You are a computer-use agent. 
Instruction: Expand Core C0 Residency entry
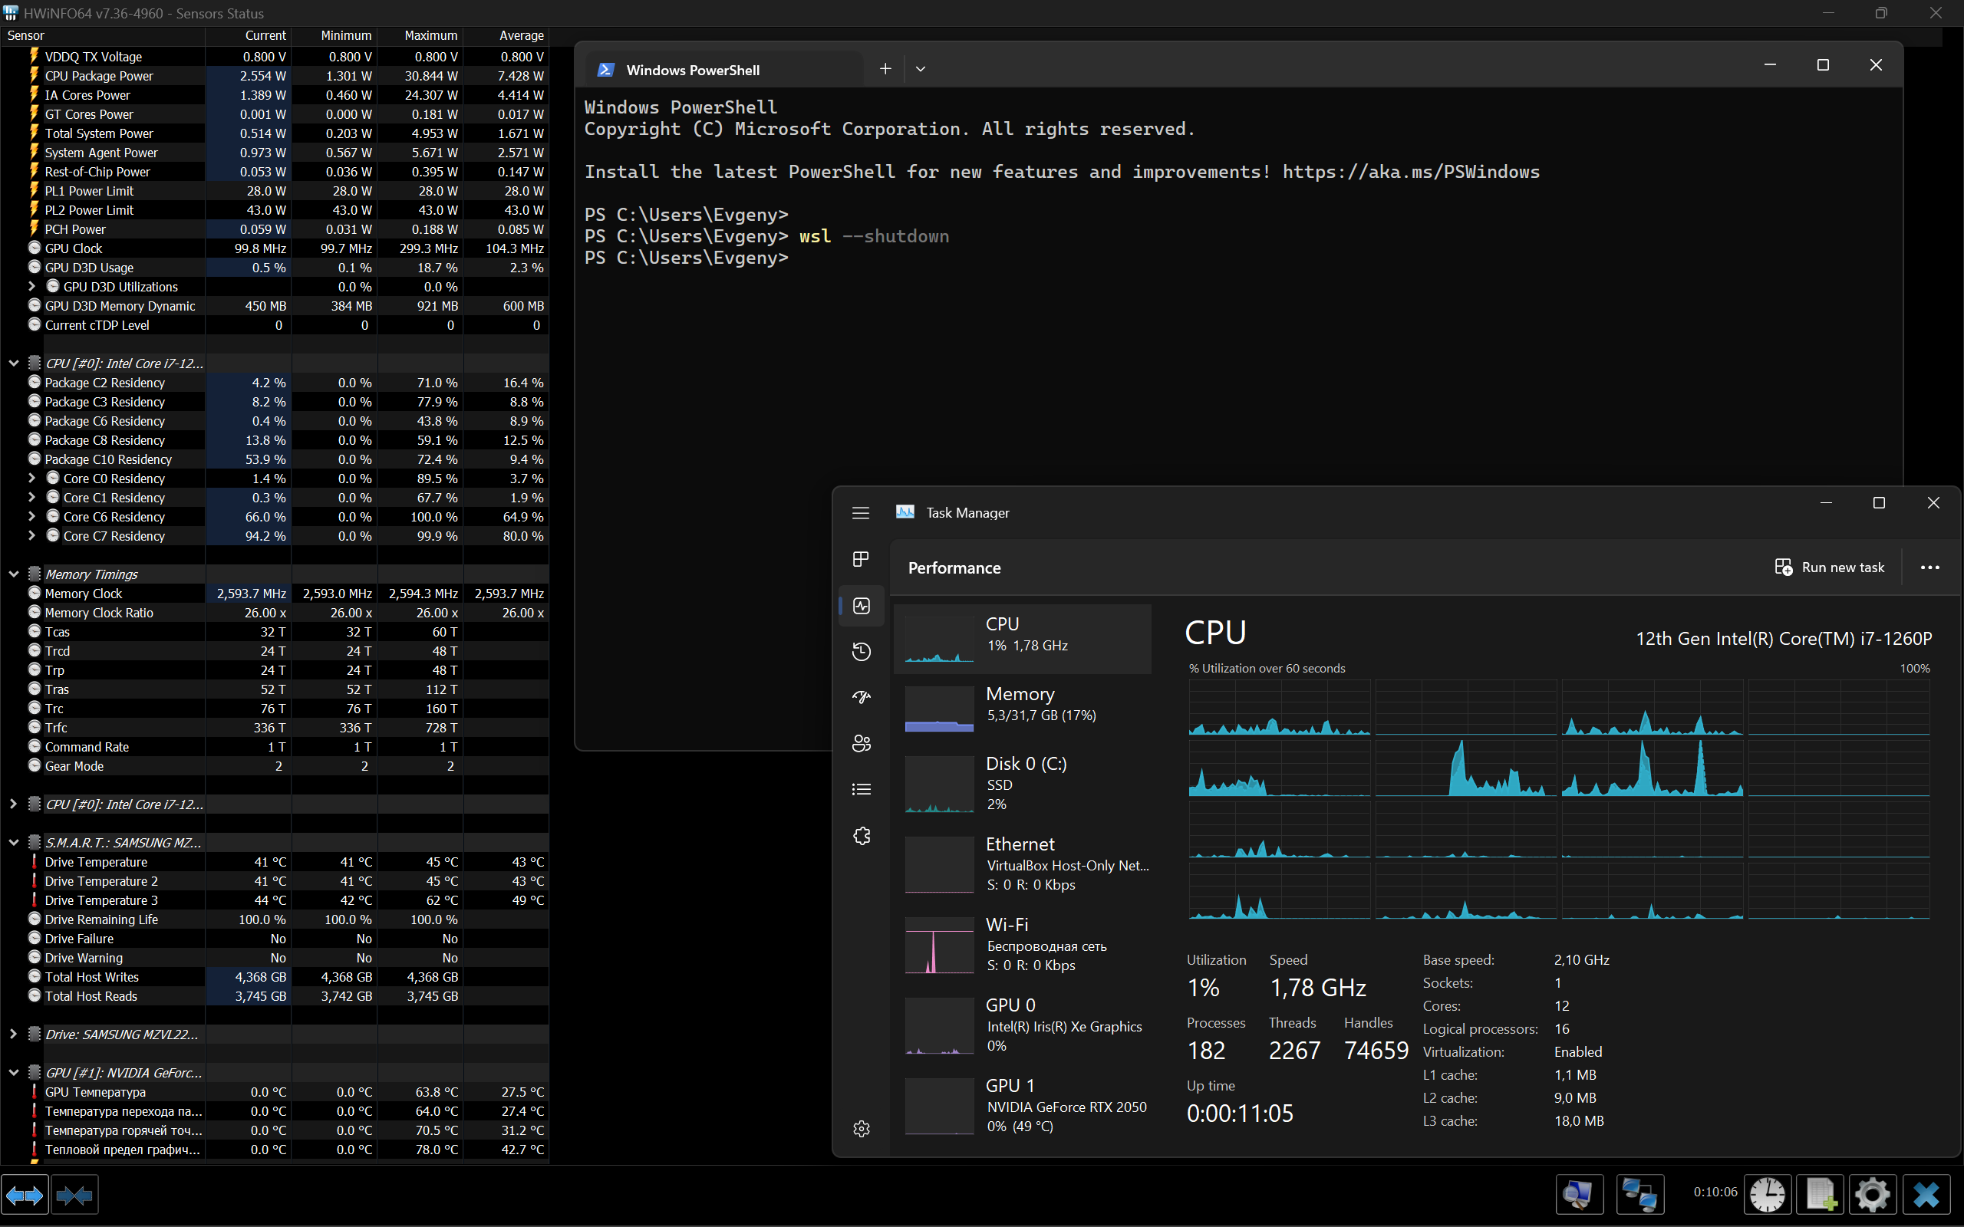coord(31,478)
